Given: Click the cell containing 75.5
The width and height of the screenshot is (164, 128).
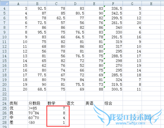Looking at the screenshot, I should [x=75, y=84].
